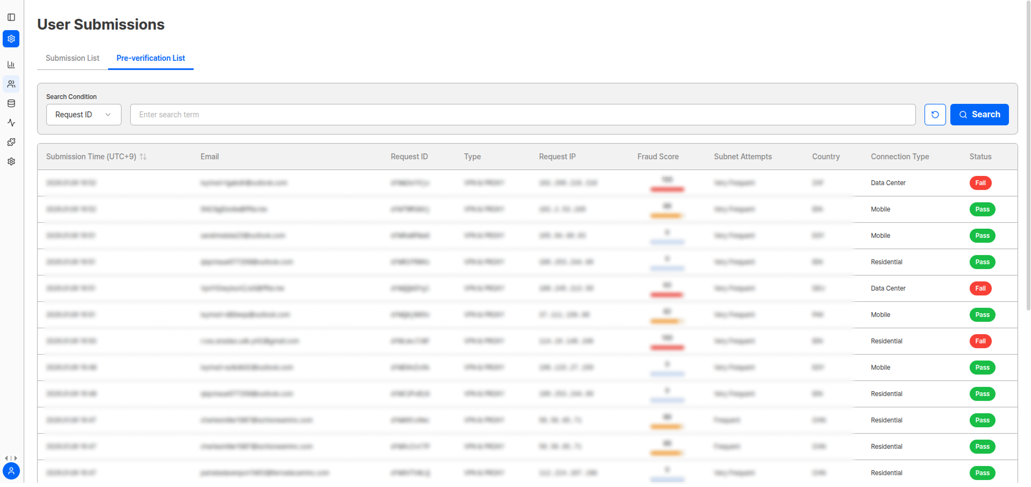Click the Request IP column header

tap(557, 157)
